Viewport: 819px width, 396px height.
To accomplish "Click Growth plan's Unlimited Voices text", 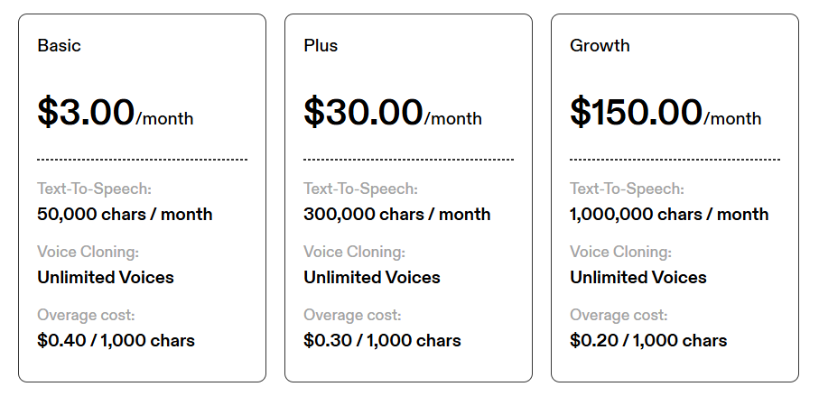I will (638, 277).
